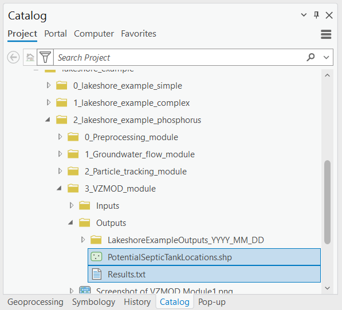Expand the 0_lakeshore_example_simple folder
The image size is (342, 310).
tap(49, 85)
